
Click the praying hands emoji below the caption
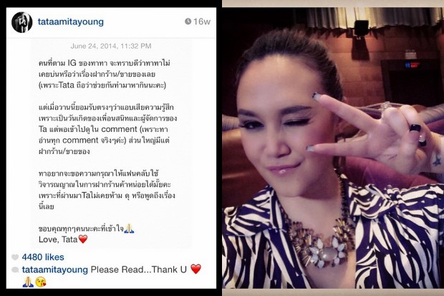[28, 282]
